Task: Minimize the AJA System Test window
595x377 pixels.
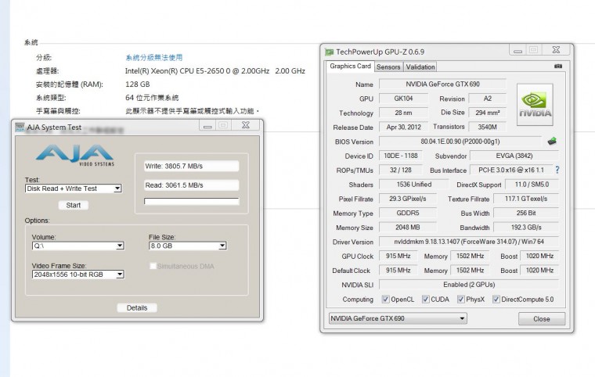Action: click(207, 125)
